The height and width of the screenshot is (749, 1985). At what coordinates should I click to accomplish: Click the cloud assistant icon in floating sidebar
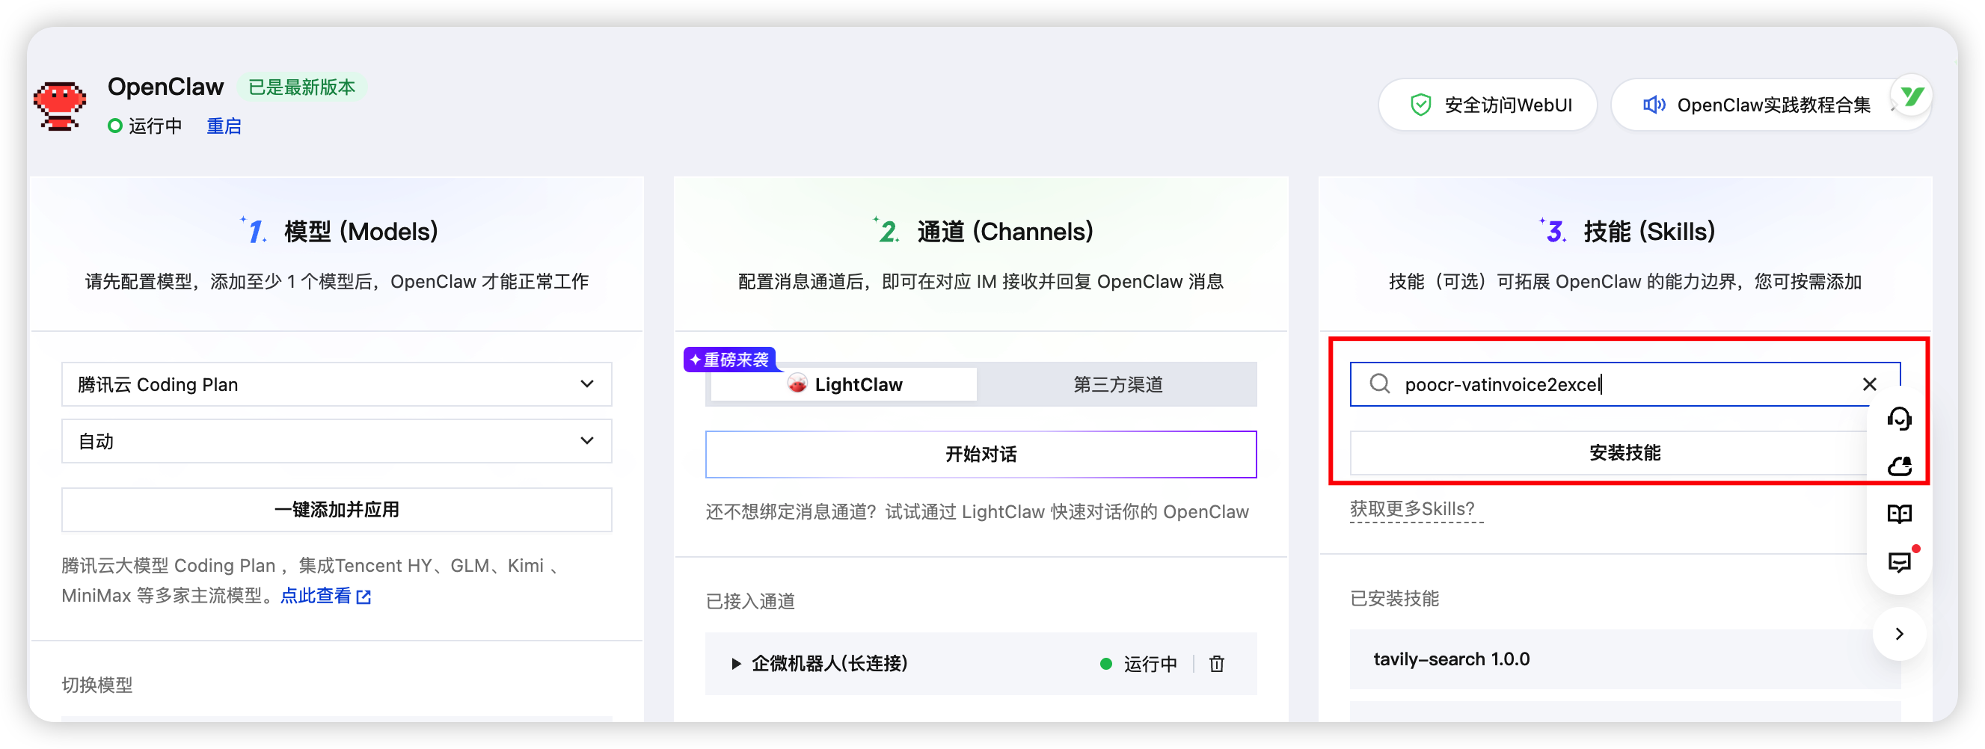coord(1899,466)
